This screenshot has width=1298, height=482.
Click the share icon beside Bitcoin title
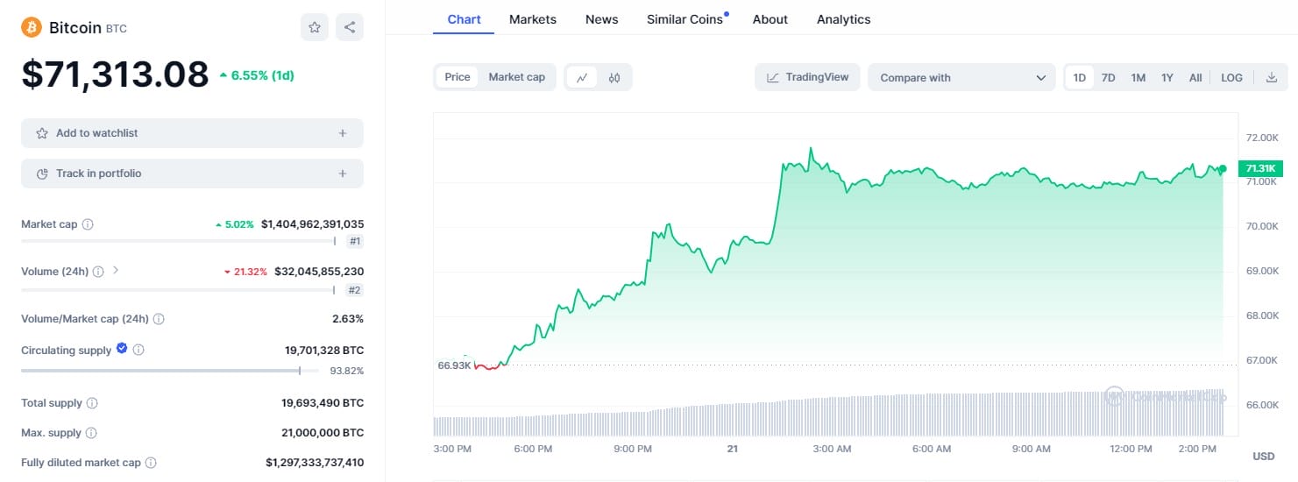coord(350,27)
